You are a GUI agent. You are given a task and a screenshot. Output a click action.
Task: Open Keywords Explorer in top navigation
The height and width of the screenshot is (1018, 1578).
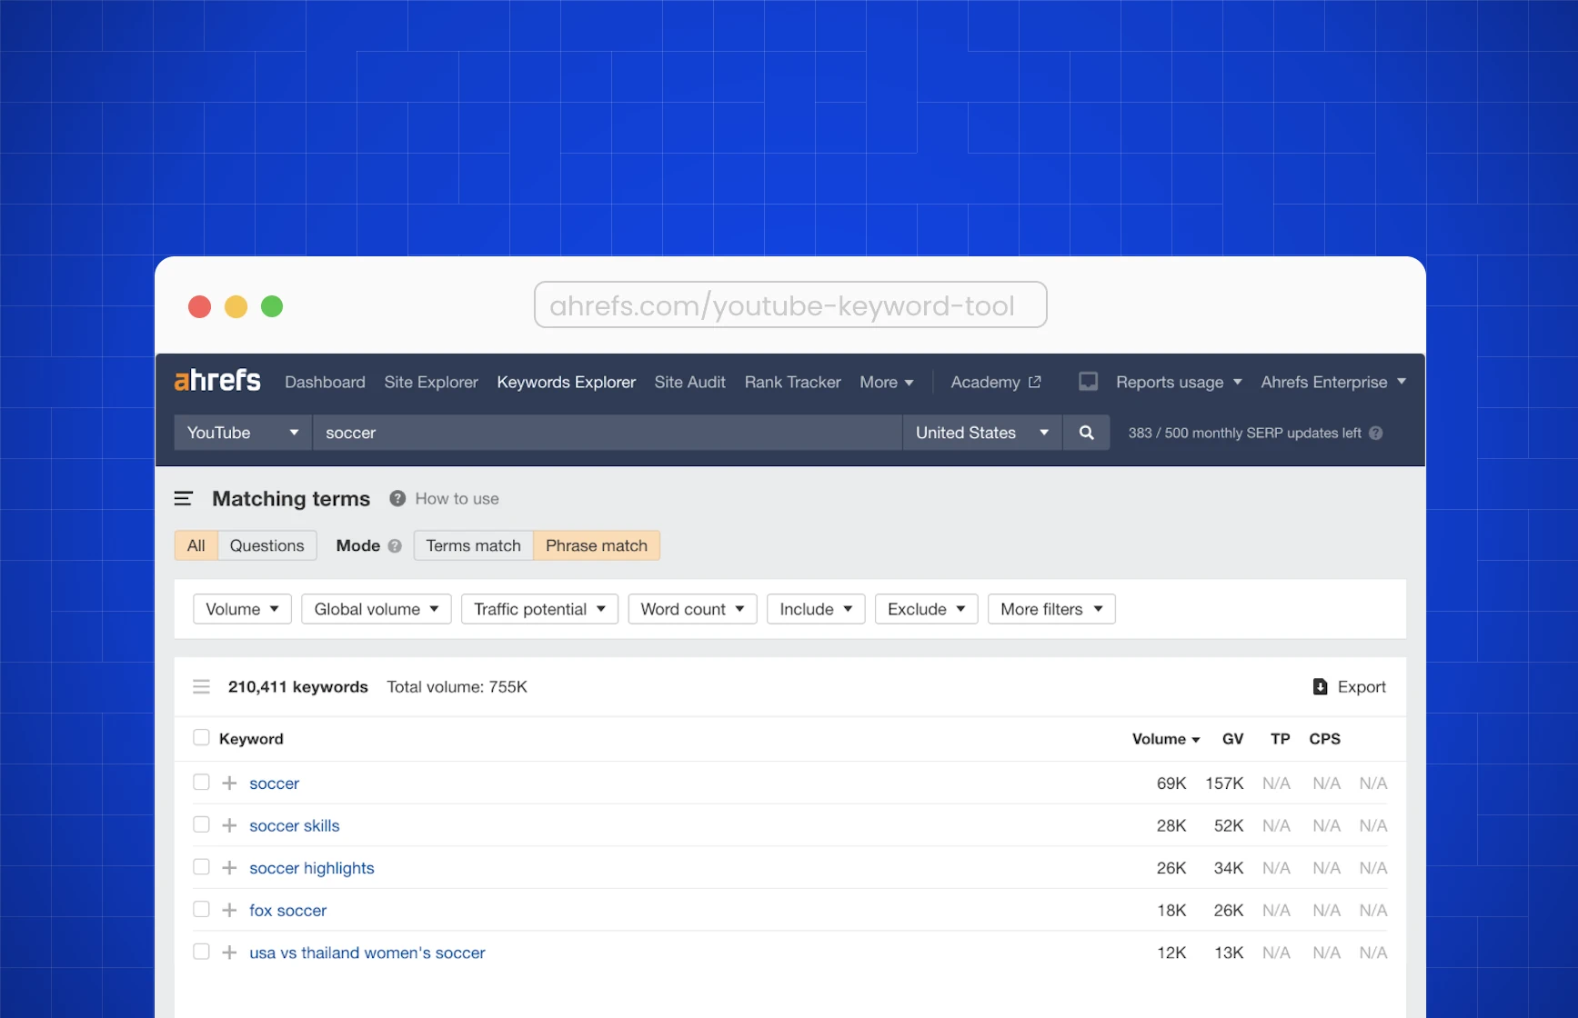[566, 382]
